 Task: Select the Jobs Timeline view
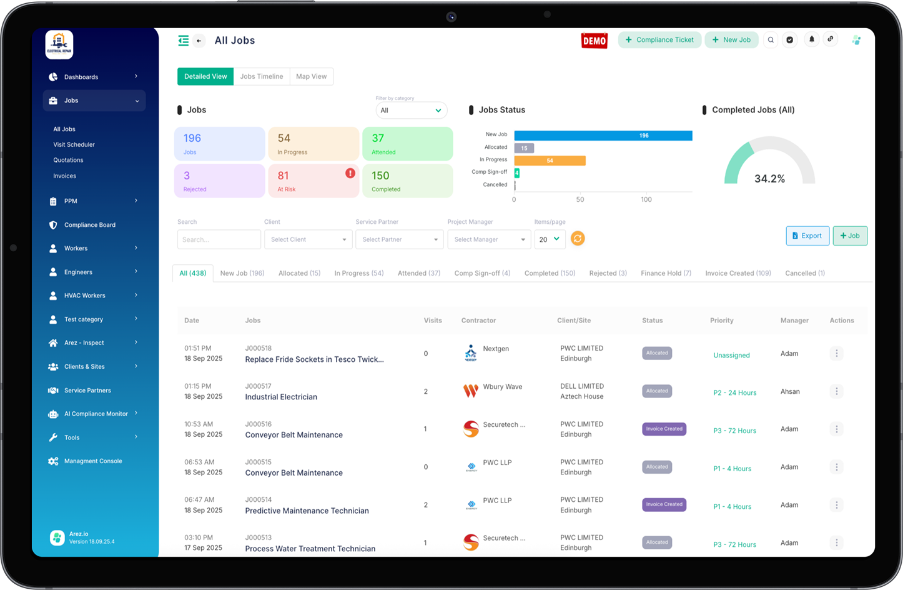(x=262, y=76)
